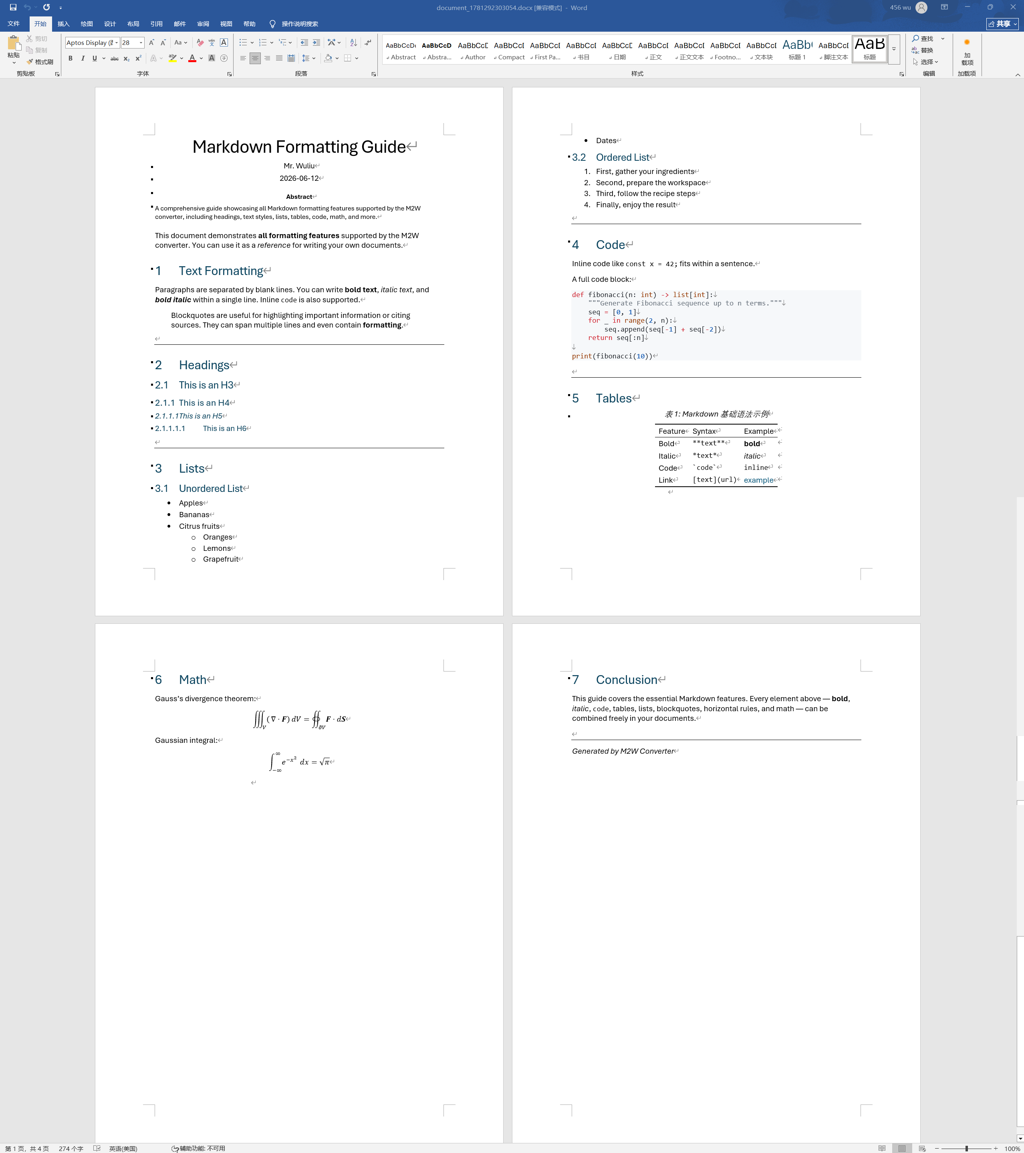Viewport: 1024px width, 1153px height.
Task: Align text left
Action: (243, 59)
